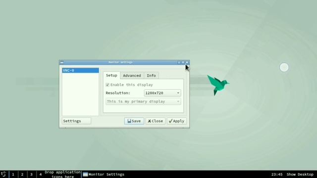This screenshot has height=178, width=317.
Task: Open the Resolution 1280x720 dropdown
Action: [162, 93]
